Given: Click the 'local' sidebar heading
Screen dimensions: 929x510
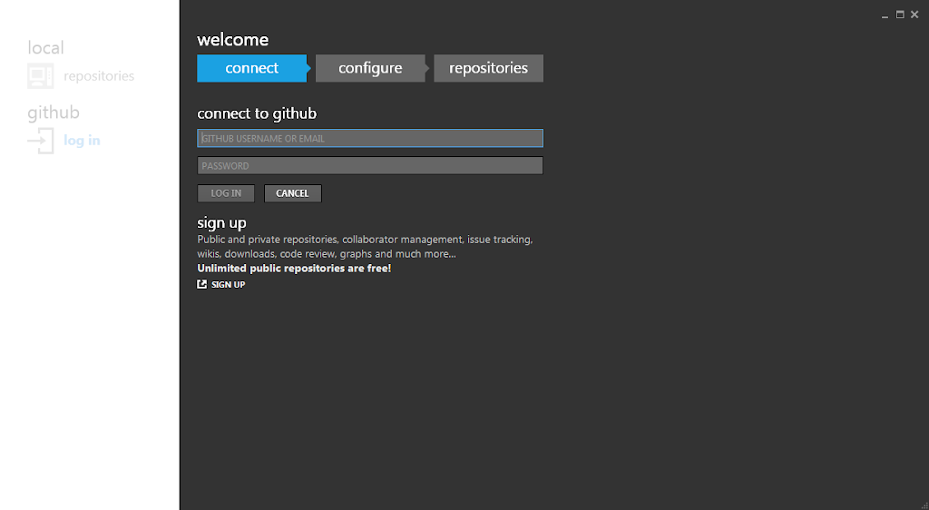Looking at the screenshot, I should pyautogui.click(x=45, y=47).
